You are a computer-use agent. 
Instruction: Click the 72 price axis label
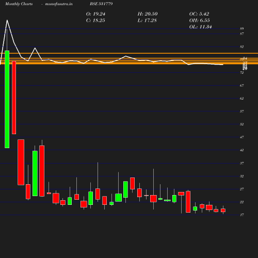(242, 73)
